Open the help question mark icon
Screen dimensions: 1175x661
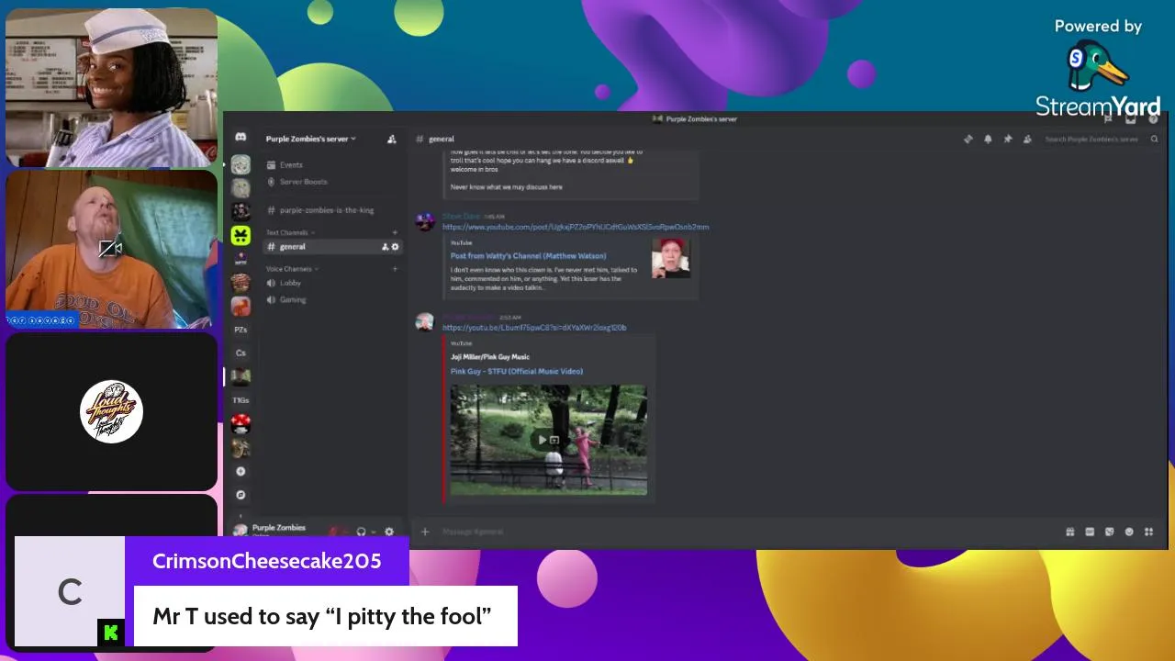click(1153, 119)
